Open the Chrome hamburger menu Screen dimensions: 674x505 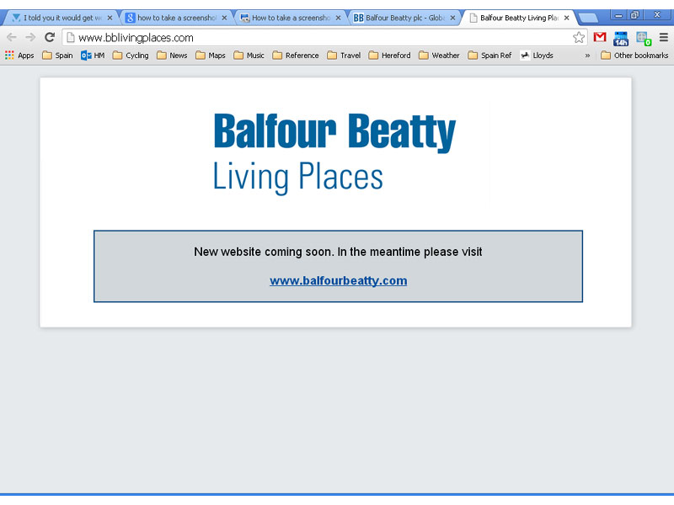click(664, 37)
